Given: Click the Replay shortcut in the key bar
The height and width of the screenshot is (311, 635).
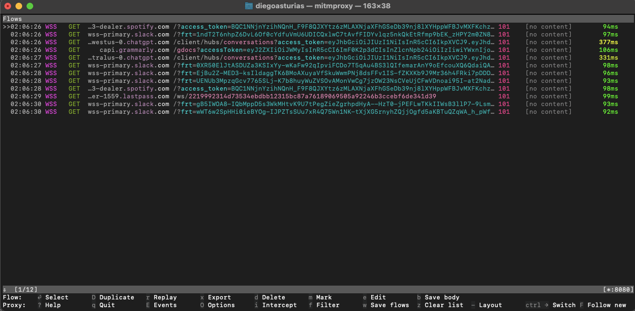Looking at the screenshot, I should coord(165,297).
